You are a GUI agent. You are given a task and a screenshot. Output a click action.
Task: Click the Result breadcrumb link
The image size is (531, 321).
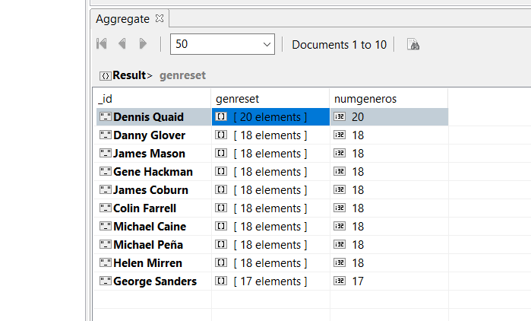[x=130, y=75]
